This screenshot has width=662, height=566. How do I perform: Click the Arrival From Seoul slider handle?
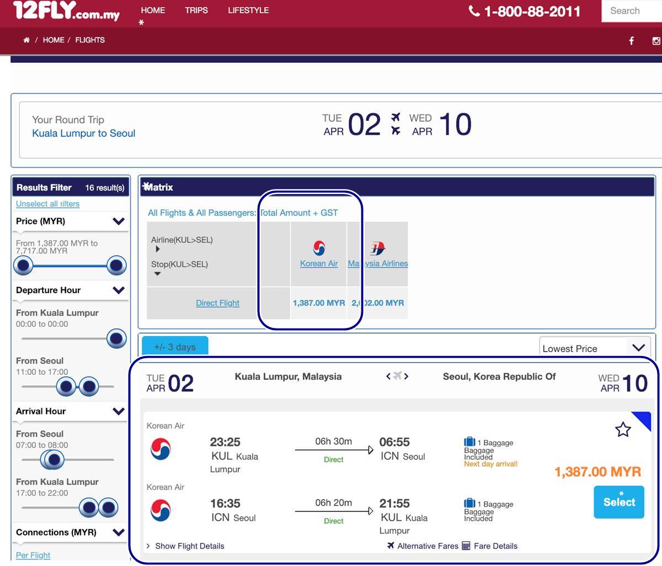pos(53,460)
